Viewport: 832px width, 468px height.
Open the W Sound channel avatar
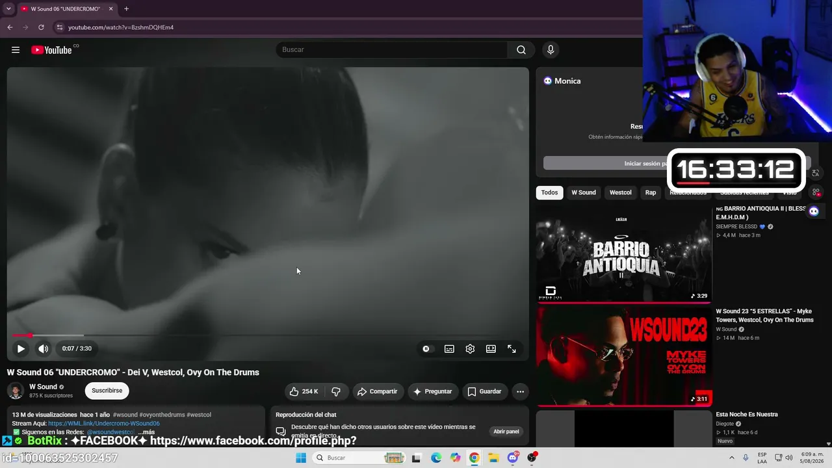click(16, 391)
